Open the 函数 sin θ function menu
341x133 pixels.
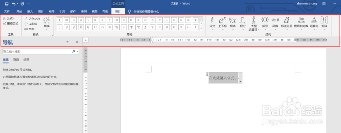[275, 23]
